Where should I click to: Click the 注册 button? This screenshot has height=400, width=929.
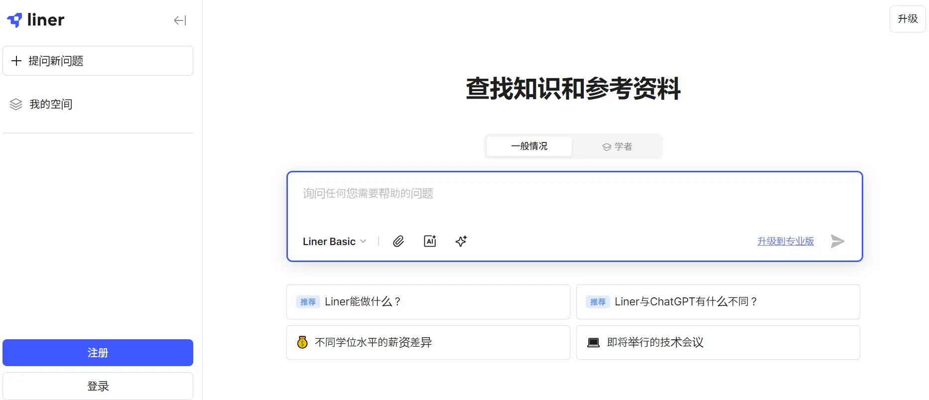click(98, 353)
